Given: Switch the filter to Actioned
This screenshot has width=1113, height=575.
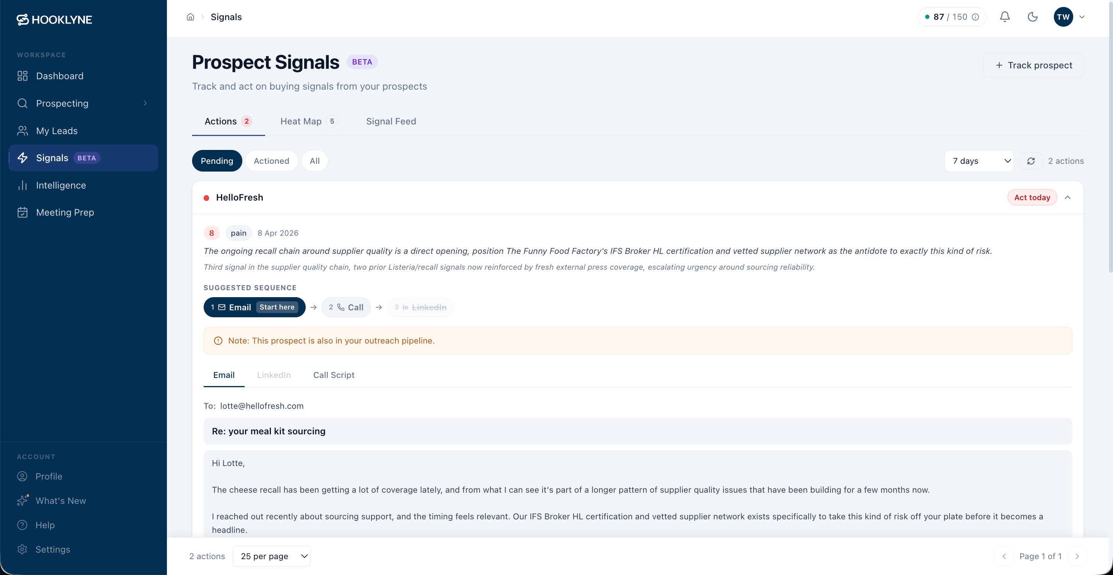Looking at the screenshot, I should [x=271, y=160].
